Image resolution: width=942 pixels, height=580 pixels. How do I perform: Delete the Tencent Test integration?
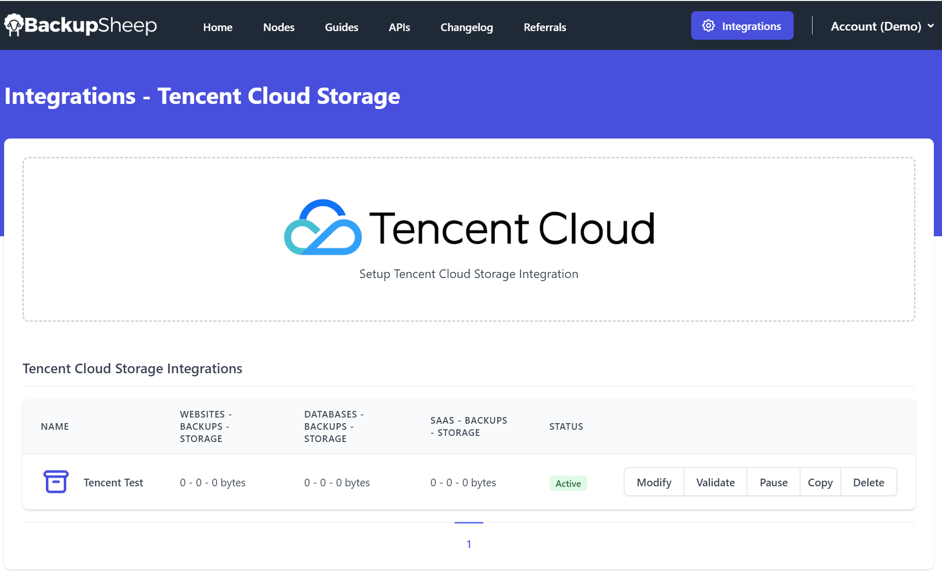point(869,482)
